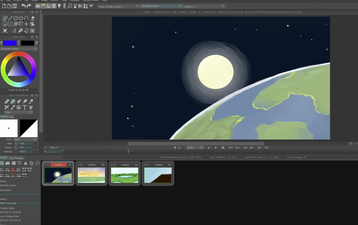Open the Color mode dropdown in the tool panel
This screenshot has width=358, height=225.
(x=18, y=112)
